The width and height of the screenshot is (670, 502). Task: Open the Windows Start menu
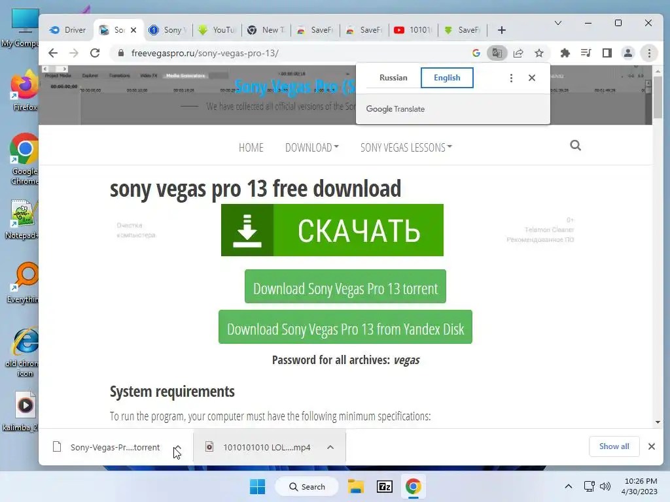coord(257,486)
